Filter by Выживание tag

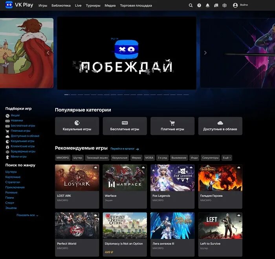pos(179,158)
